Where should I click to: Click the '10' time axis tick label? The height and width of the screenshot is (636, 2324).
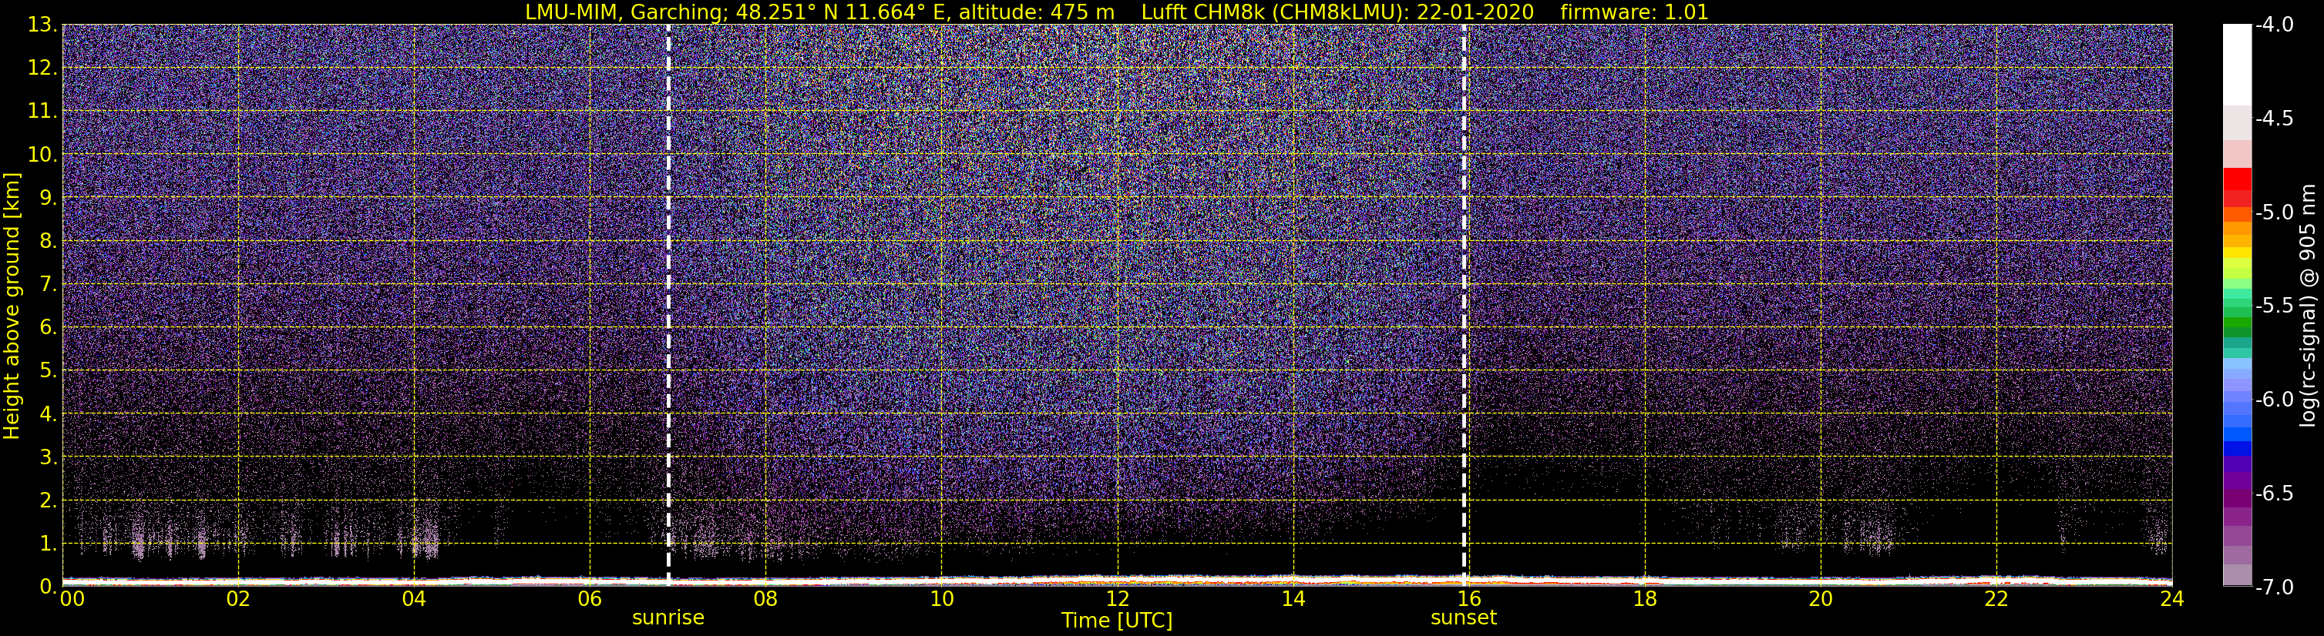click(x=942, y=599)
